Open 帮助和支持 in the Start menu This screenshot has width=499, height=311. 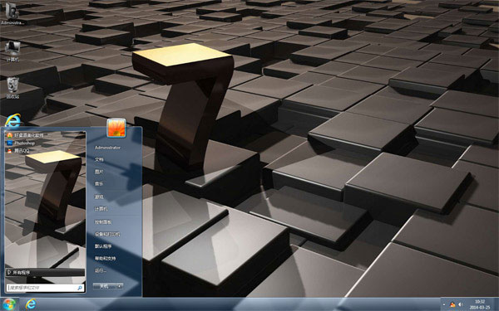105,258
